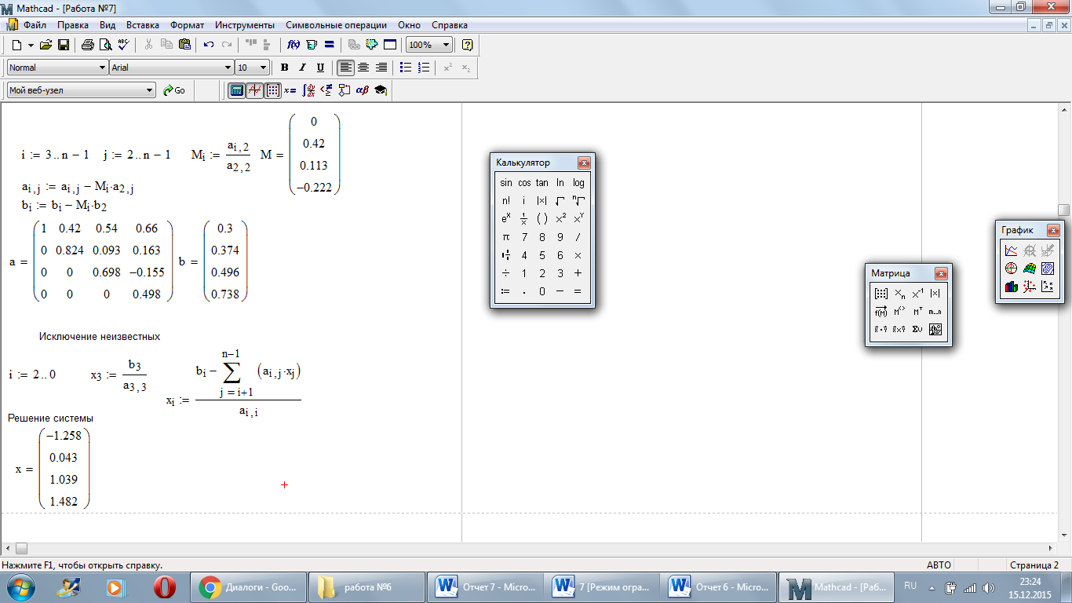Open the Вставка menu

143,25
